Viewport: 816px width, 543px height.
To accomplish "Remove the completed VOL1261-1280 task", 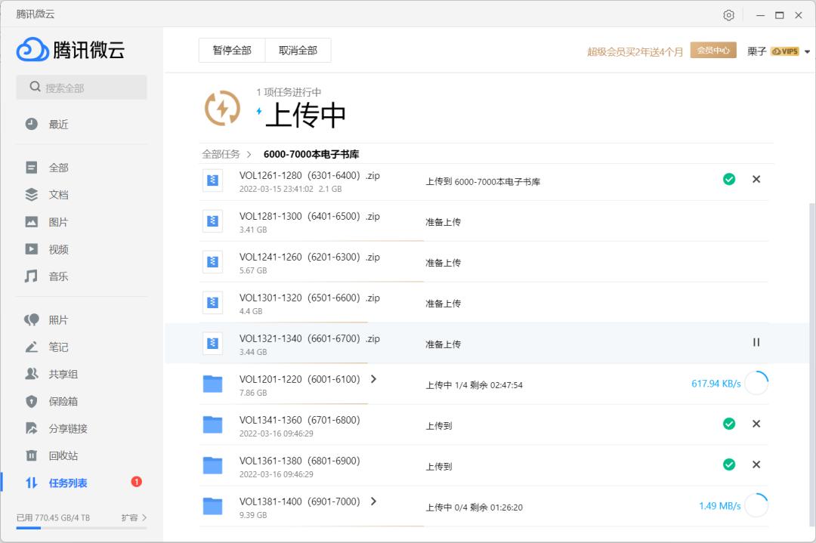I will pyautogui.click(x=756, y=179).
